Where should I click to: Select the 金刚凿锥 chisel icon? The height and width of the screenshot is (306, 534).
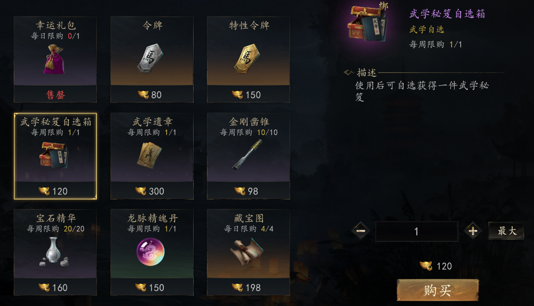pos(248,155)
